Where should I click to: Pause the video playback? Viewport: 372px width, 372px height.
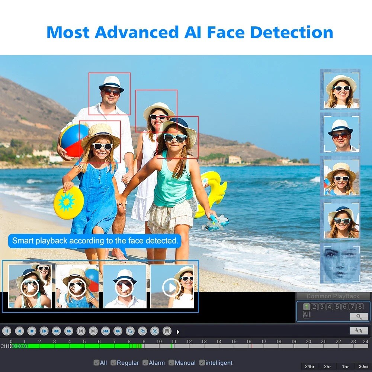pos(7,331)
